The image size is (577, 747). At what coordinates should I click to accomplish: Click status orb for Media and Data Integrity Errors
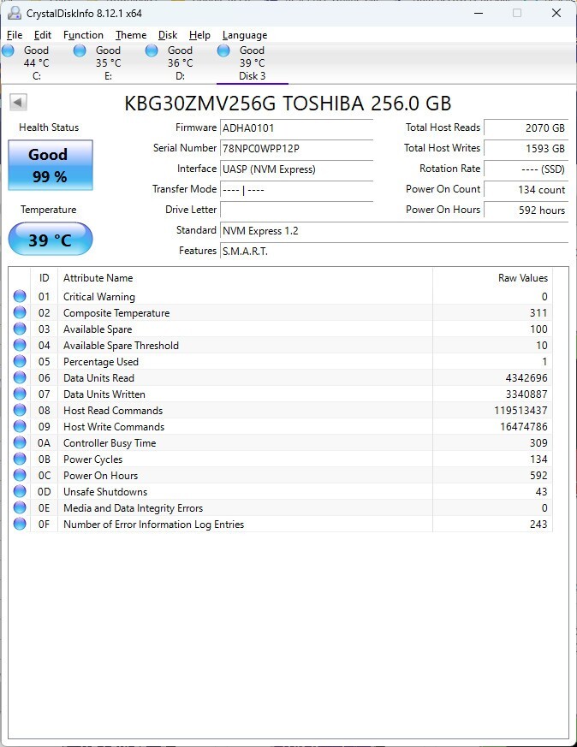point(20,507)
